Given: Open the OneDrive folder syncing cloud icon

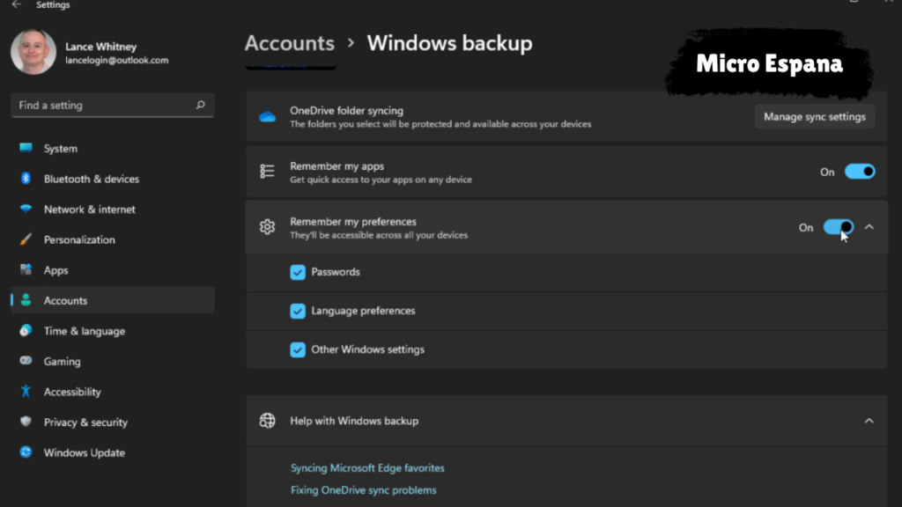Looking at the screenshot, I should click(267, 114).
